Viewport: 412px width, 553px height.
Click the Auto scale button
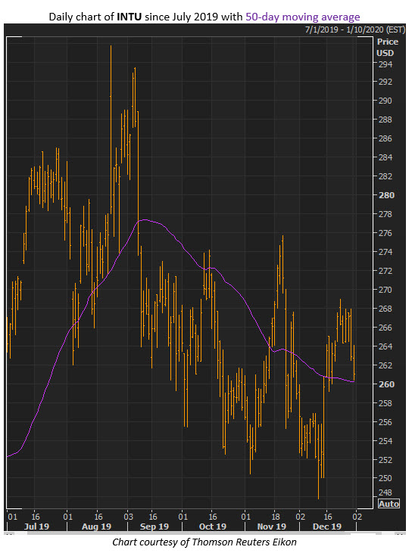[x=389, y=504]
